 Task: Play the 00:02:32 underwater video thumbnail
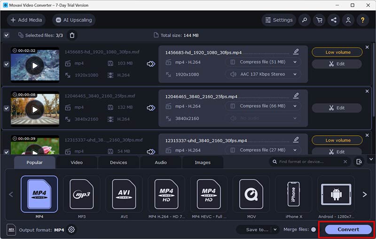[35, 65]
